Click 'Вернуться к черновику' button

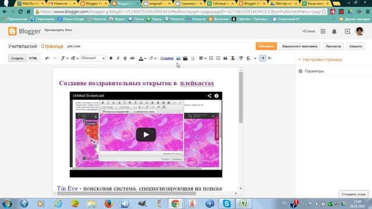pos(300,46)
